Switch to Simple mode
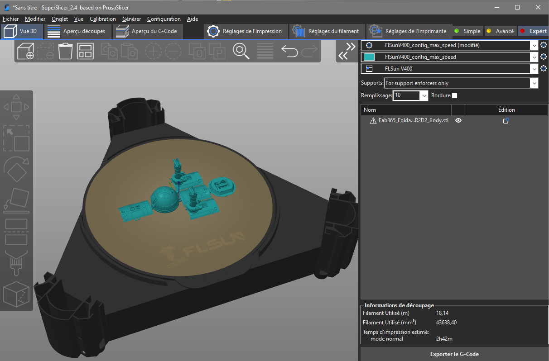 (x=467, y=31)
